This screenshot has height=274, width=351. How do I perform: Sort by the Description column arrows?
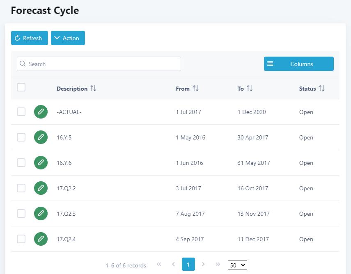tap(93, 89)
